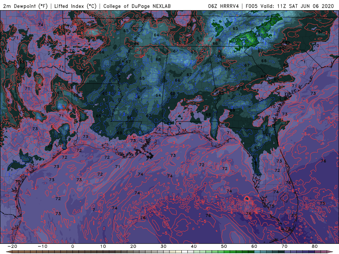
Task: Click the left arrow end of color bar
Action: click(x=8, y=252)
